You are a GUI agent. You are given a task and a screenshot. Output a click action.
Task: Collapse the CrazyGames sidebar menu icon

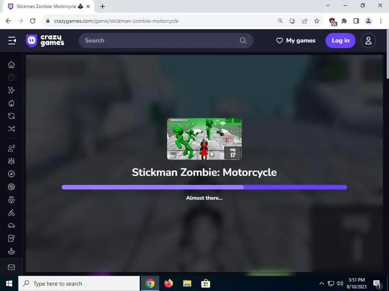[x=12, y=41]
